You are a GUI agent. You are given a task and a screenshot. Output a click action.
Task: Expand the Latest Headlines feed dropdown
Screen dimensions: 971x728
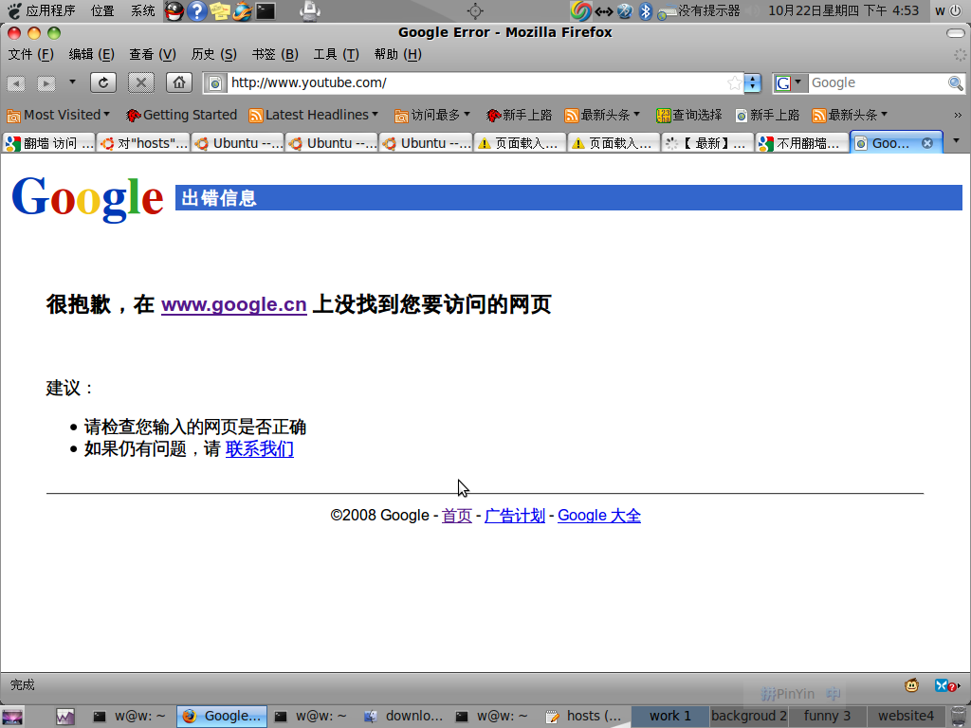313,115
